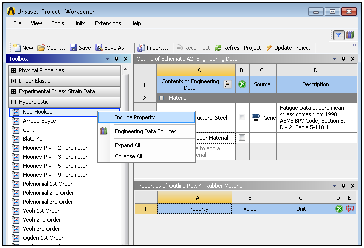Close the Toolbox panel
Image resolution: width=364 pixels, height=248 pixels.
click(x=126, y=59)
